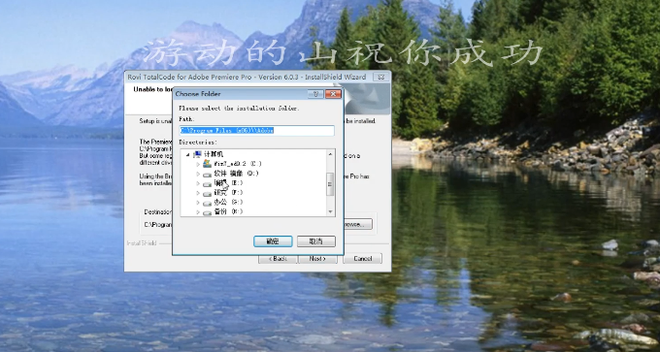Confirm folder with the 确定 button

click(x=273, y=241)
